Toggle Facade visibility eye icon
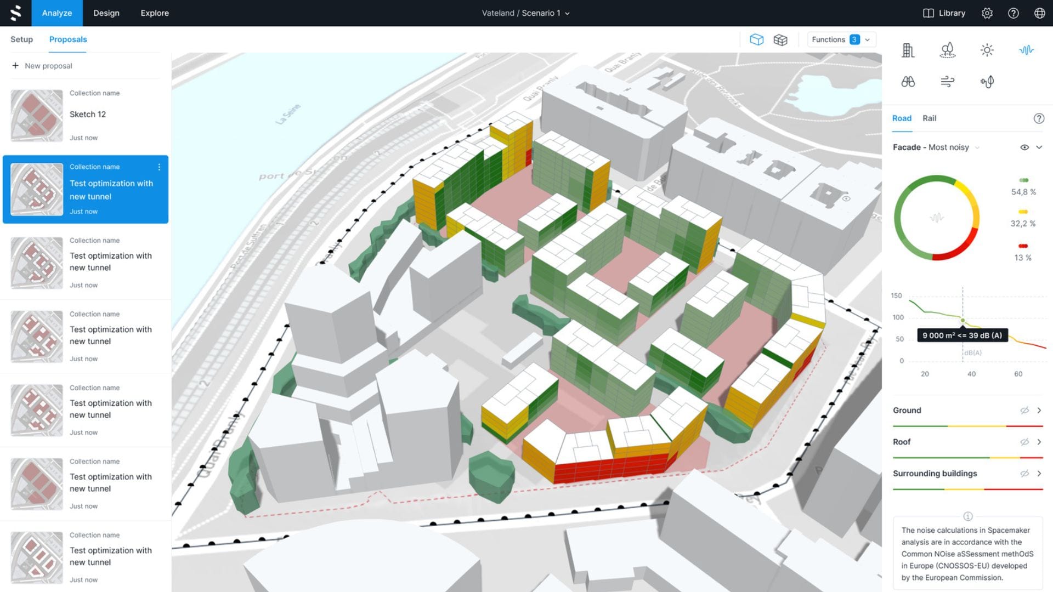 pyautogui.click(x=1024, y=147)
